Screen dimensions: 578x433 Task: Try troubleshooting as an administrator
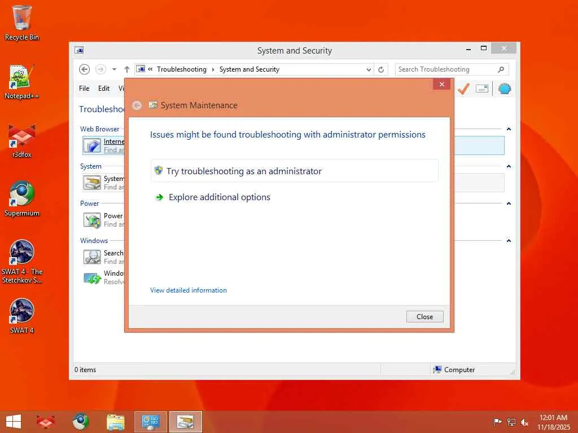tap(294, 171)
